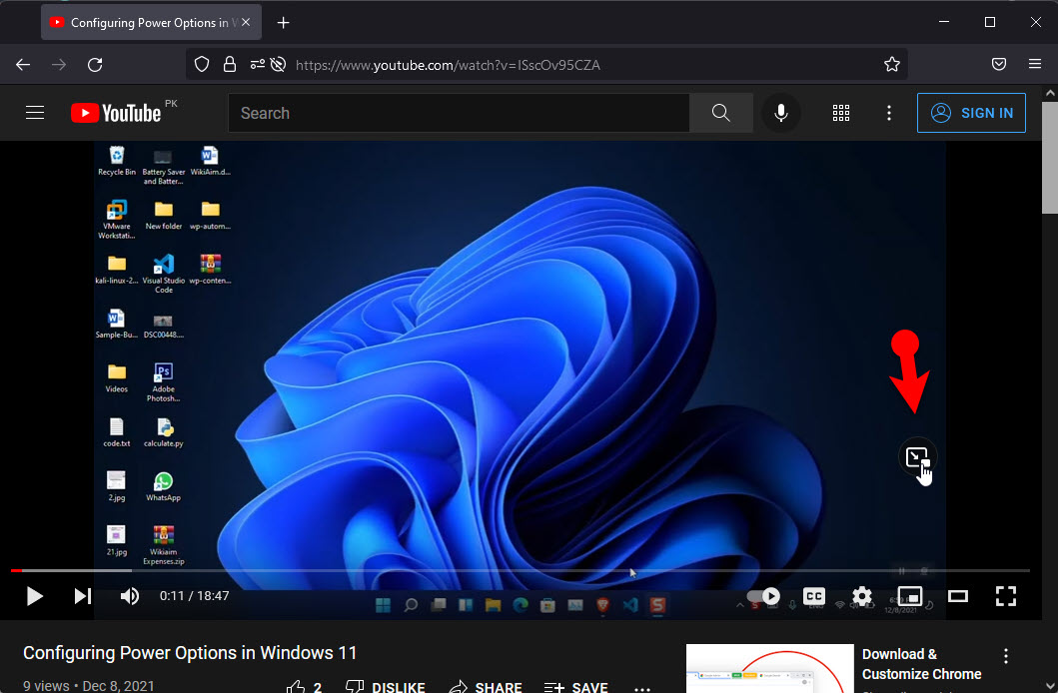Skip to the next video
1058x693 pixels.
(82, 596)
